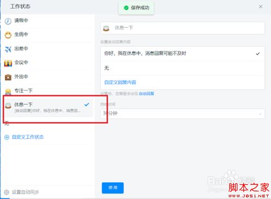The width and height of the screenshot is (271, 199).
Task: Click the teacup icon beside 休息一下 in list
Action: (x=8, y=105)
